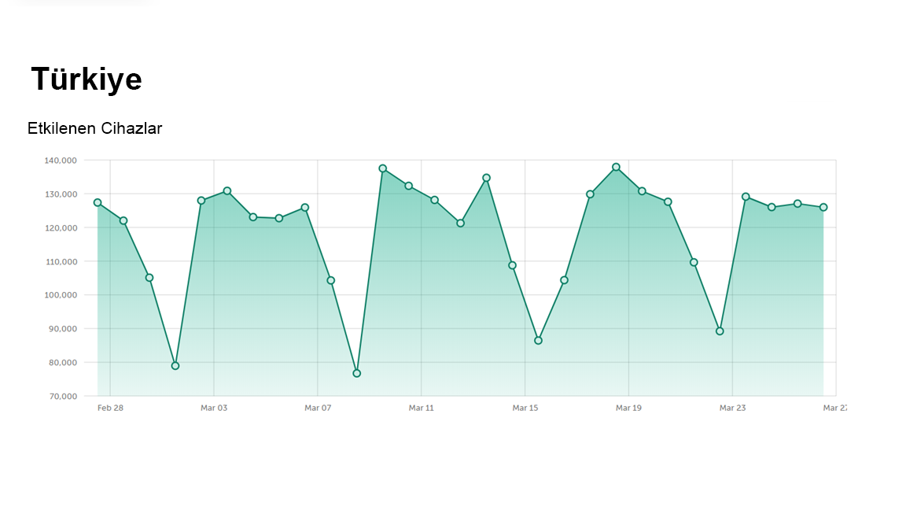This screenshot has height=510, width=906.
Task: Click the peak data point just after Mar 09
Action: click(x=383, y=168)
